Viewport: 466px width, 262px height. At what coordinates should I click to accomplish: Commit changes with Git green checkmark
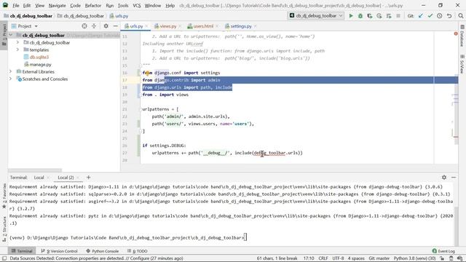[x=430, y=16]
